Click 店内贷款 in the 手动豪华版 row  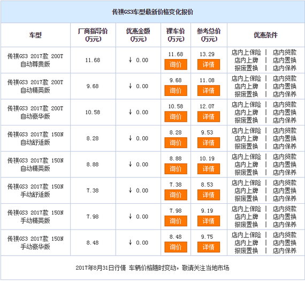click(x=285, y=235)
